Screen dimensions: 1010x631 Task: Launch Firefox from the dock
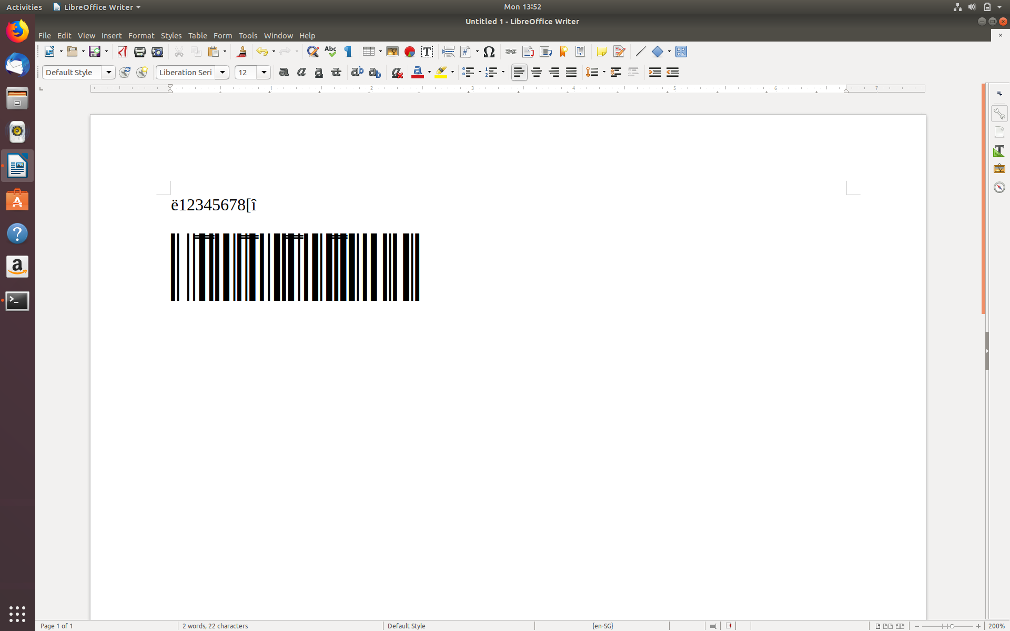17,31
